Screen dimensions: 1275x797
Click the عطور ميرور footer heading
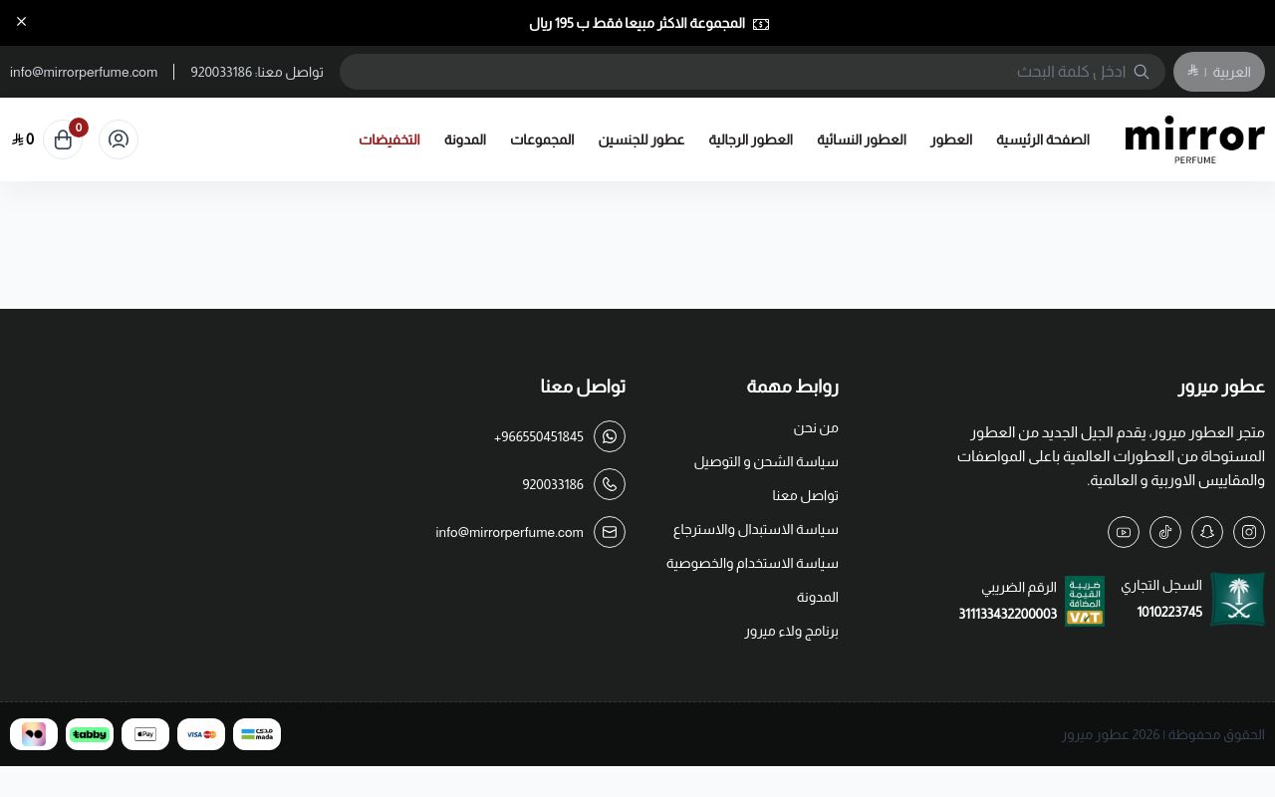tap(1221, 386)
